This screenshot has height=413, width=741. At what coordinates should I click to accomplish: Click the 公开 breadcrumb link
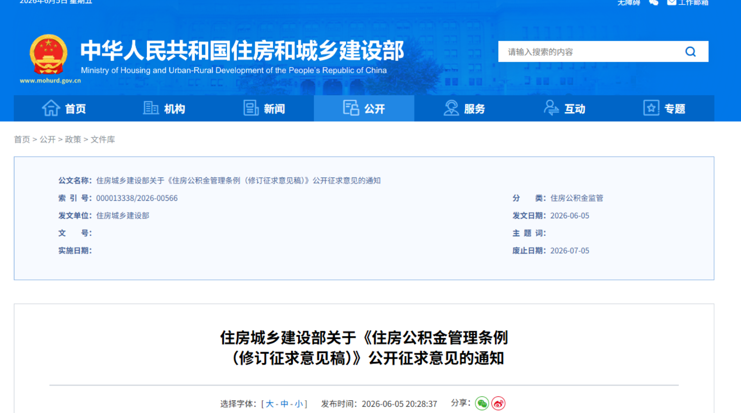pyautogui.click(x=47, y=140)
